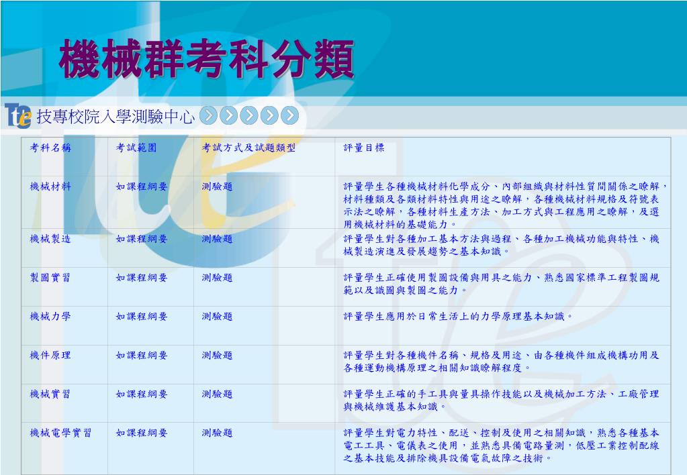Click the 機械材料 assessment goal description
The width and height of the screenshot is (687, 475).
505,205
